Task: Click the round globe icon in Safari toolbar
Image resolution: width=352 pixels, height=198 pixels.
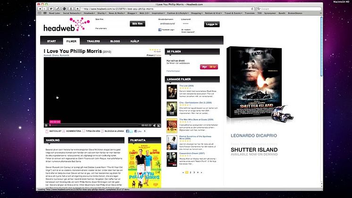Action: tap(64, 9)
